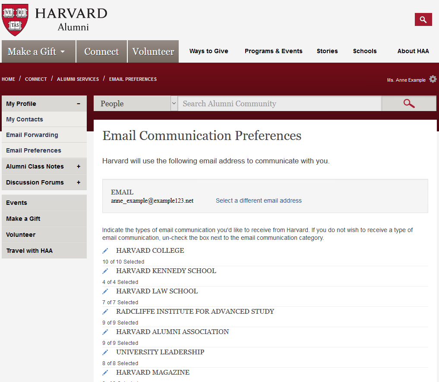
Task: Click the Ms. Anne Example user name
Action: [406, 80]
